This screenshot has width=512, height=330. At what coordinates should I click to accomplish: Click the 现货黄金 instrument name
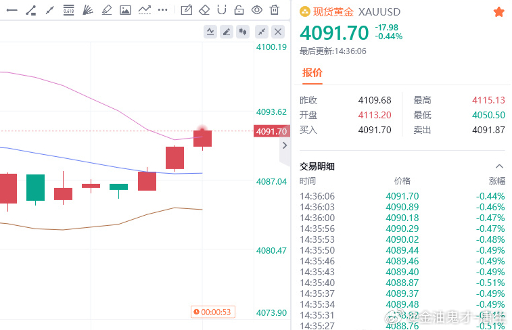(333, 11)
